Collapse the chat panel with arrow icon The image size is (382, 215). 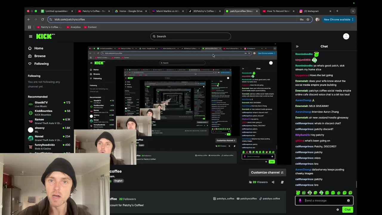tap(297, 47)
